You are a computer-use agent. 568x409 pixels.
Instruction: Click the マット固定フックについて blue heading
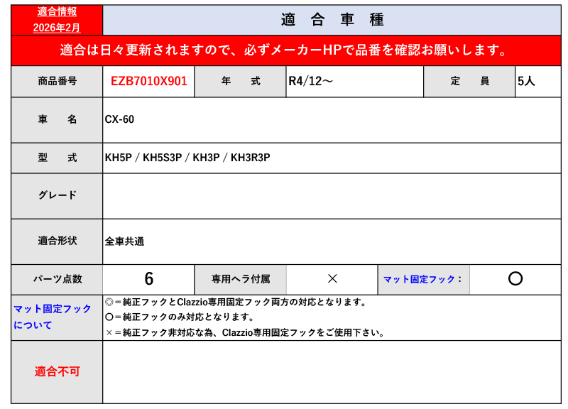53,317
